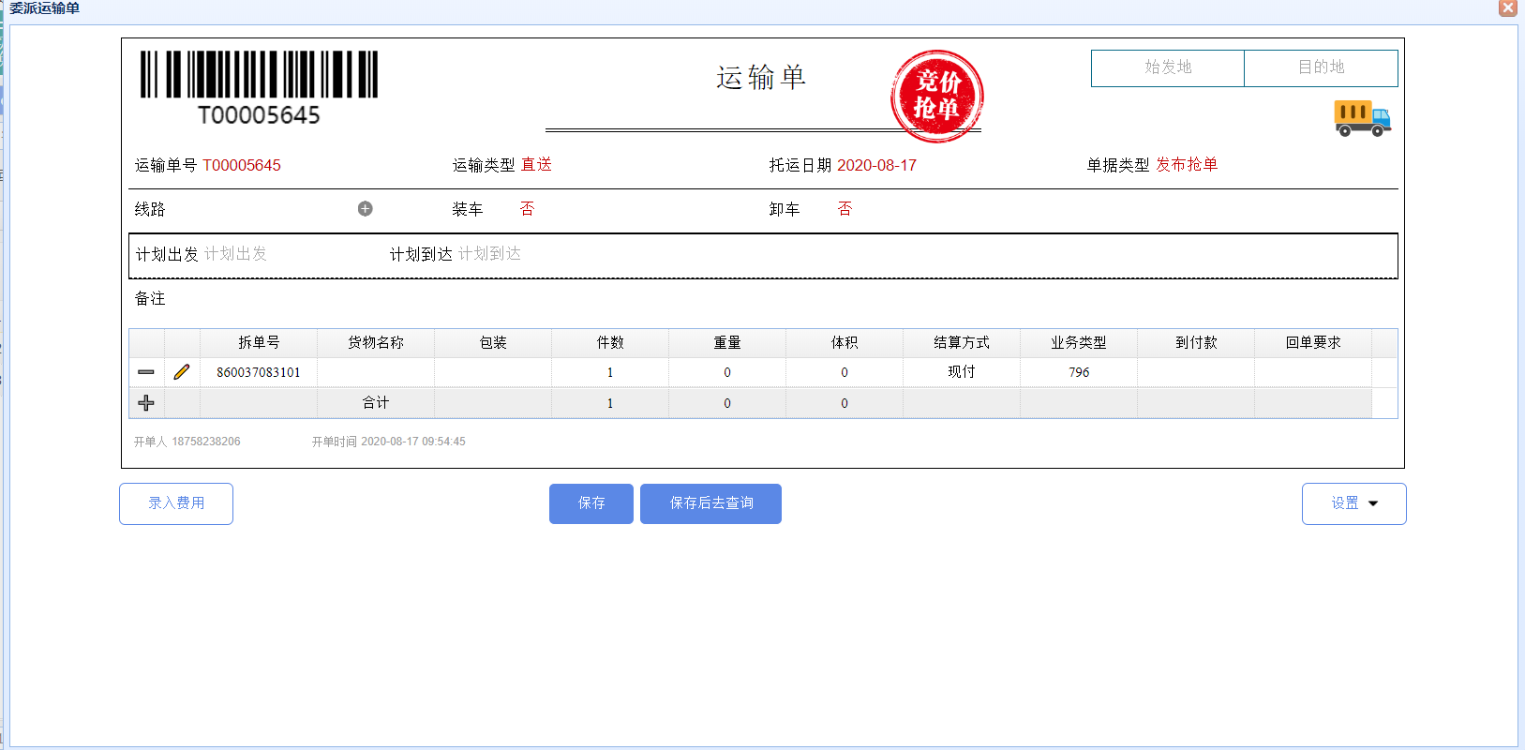Image resolution: width=1525 pixels, height=750 pixels.
Task: Click the 开单时间 2020-08-17 09:54:45 text
Action: (388, 442)
